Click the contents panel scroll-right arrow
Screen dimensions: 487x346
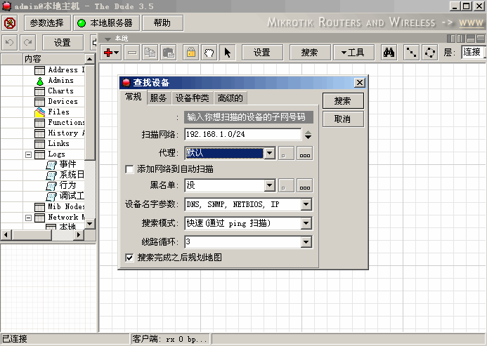79,235
